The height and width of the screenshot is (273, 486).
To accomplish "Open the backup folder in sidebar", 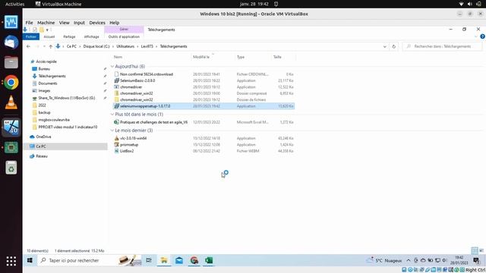I will (44, 112).
